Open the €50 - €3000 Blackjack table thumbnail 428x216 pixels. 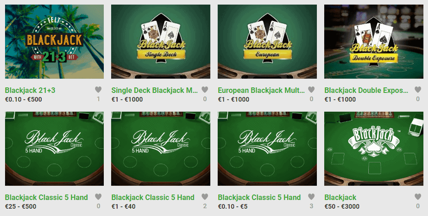click(x=374, y=149)
